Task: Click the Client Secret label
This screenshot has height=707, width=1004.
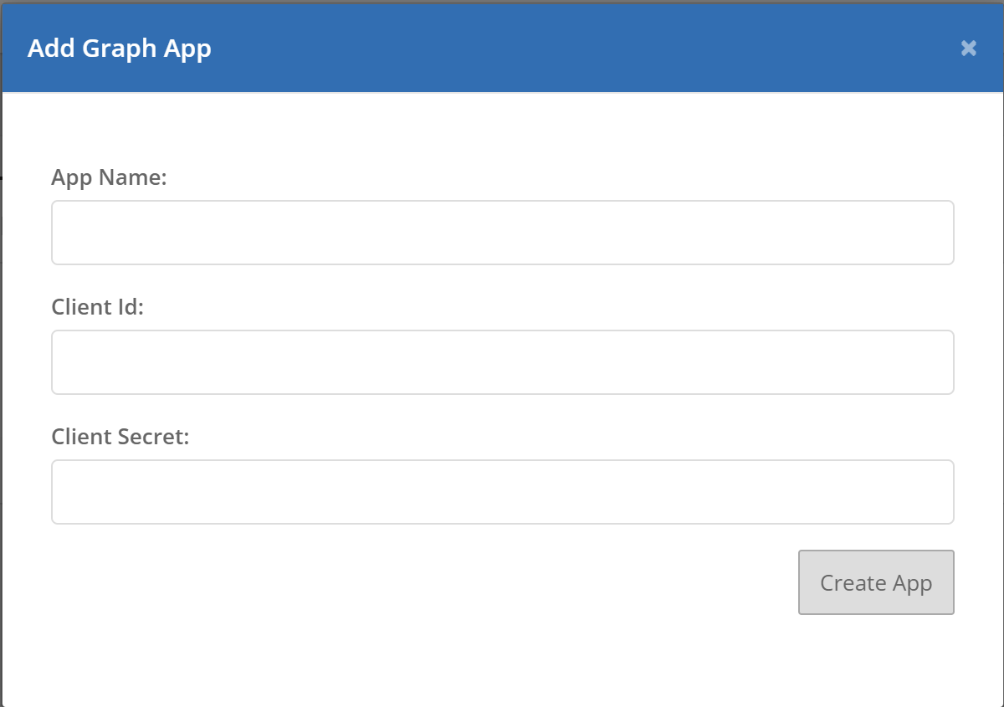Action: click(x=120, y=436)
